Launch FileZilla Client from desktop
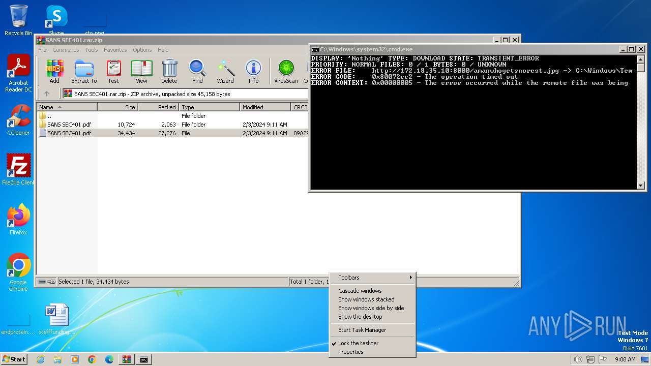Screen dimensions: 651x366 pyautogui.click(x=18, y=170)
